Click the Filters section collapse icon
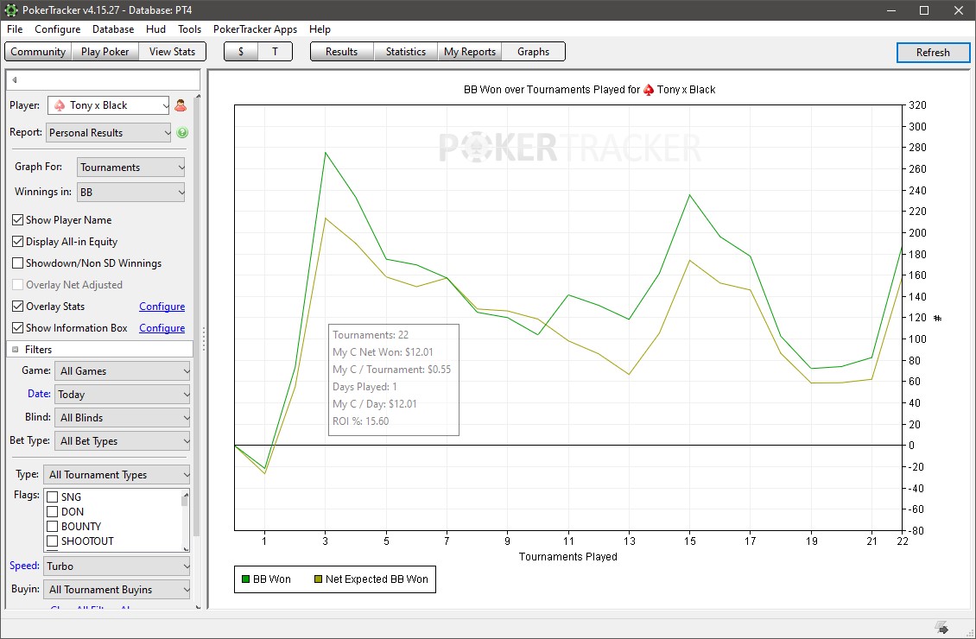This screenshot has width=976, height=639. coord(16,350)
